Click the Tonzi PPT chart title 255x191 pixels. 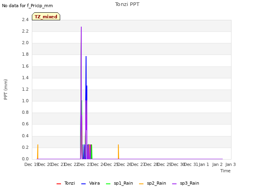127,4
